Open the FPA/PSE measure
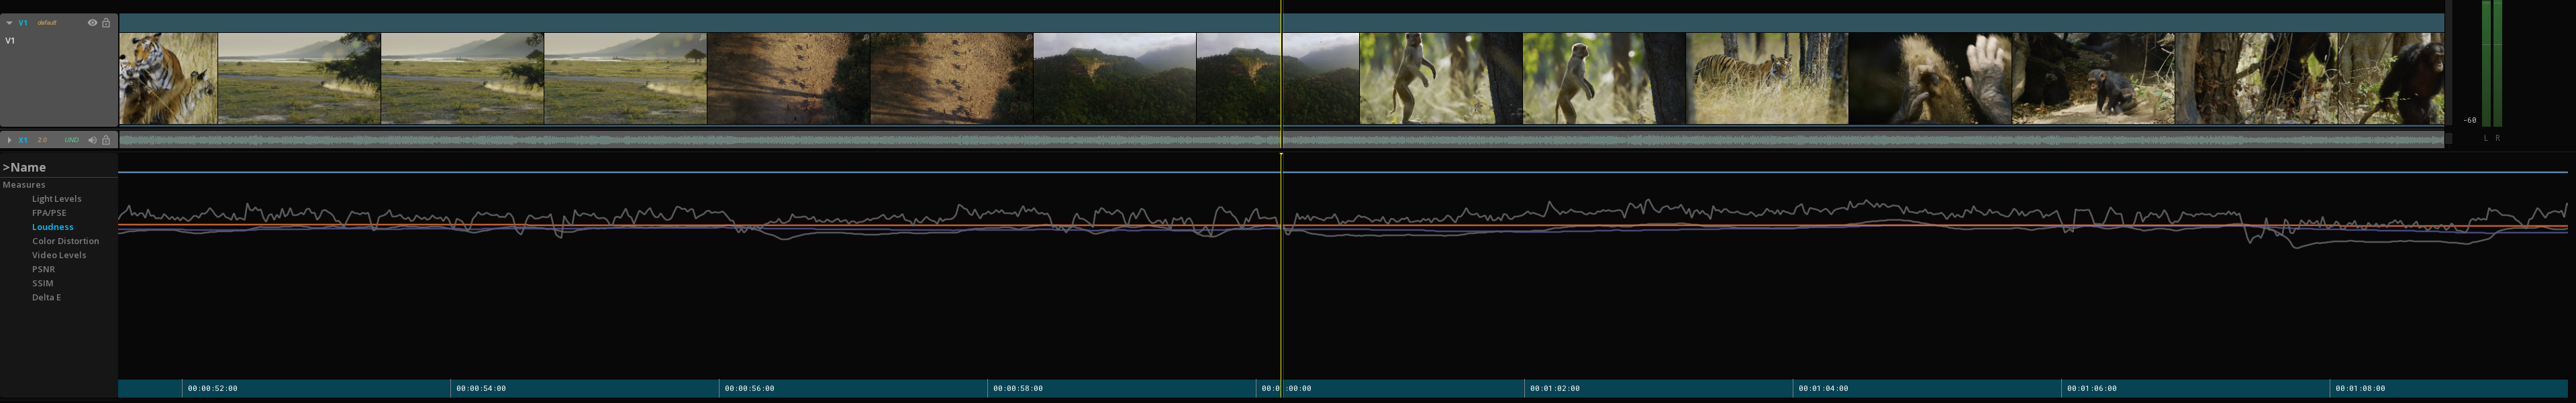The width and height of the screenshot is (2576, 403). coord(49,213)
